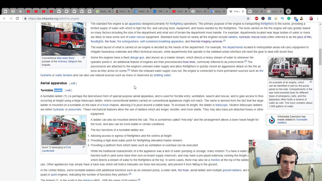Go back using the browser back arrow
This screenshot has height=181, width=322.
point(4,18)
